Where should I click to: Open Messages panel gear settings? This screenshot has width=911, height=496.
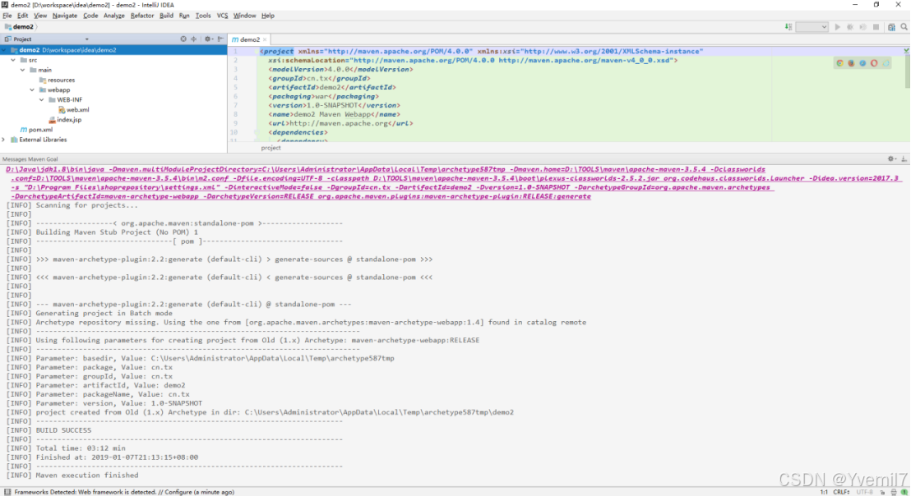click(x=891, y=159)
